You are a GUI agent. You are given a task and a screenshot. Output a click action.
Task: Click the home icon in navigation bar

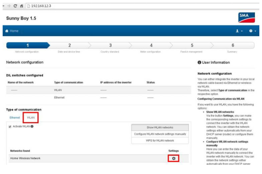point(7,31)
